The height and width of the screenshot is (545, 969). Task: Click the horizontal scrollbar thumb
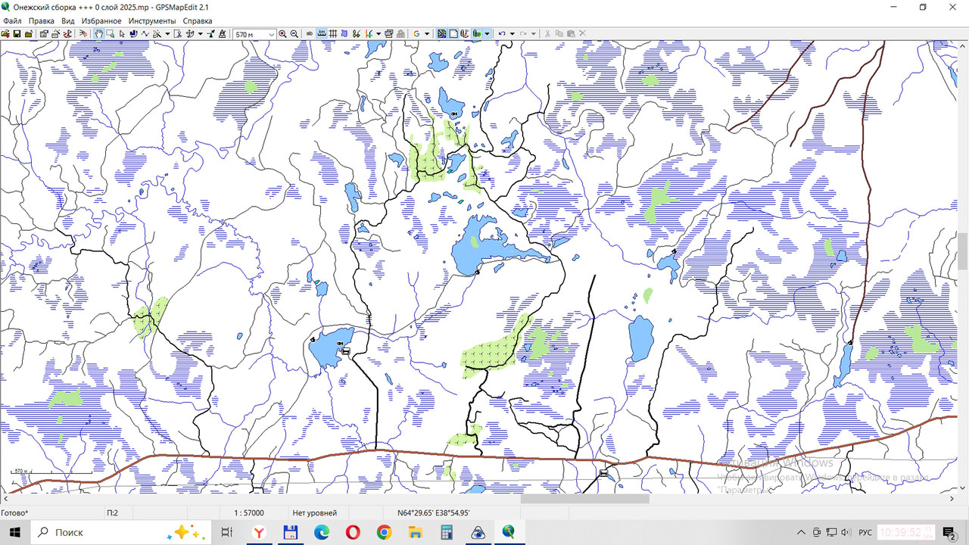(x=584, y=499)
